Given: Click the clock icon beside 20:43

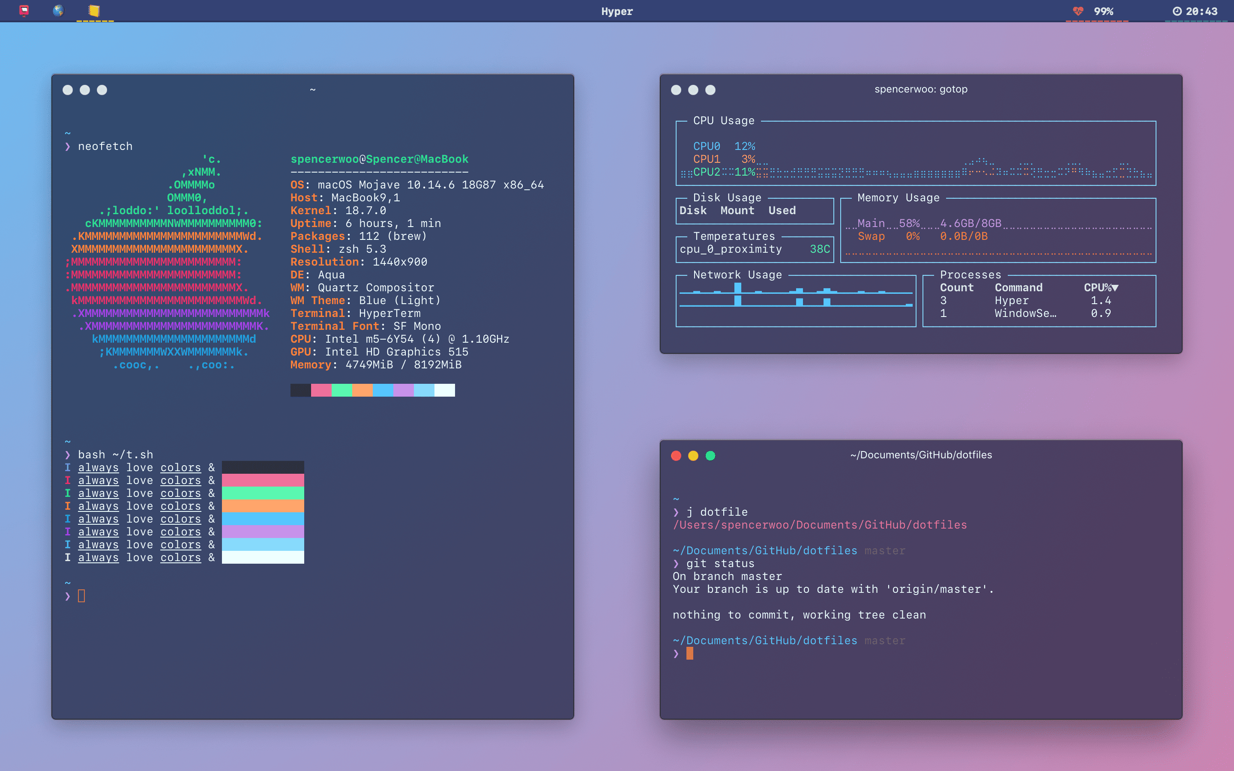Looking at the screenshot, I should pos(1177,11).
